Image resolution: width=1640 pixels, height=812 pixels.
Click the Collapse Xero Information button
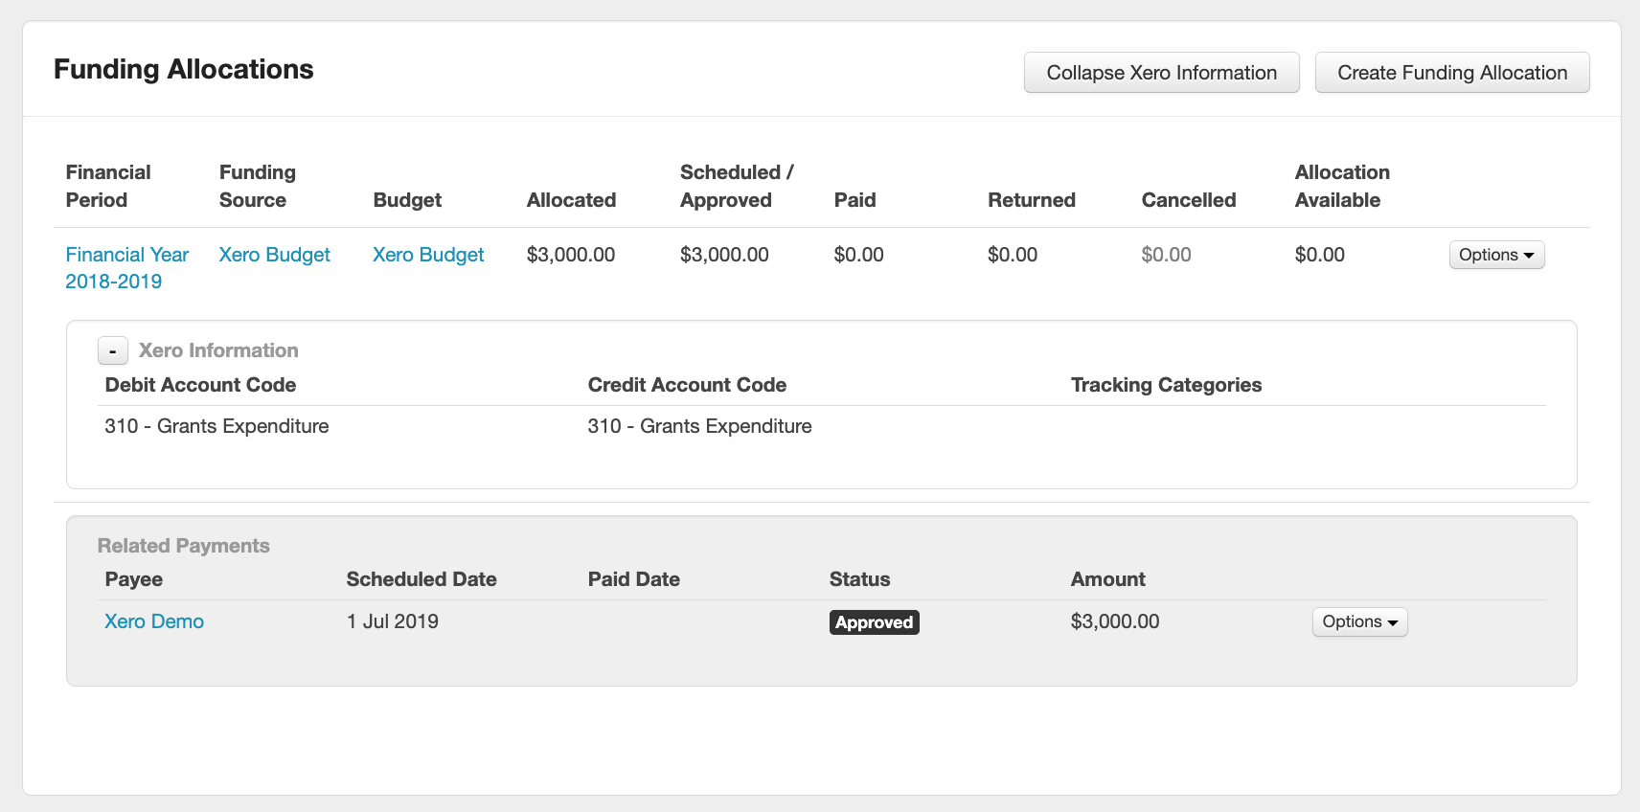point(1161,73)
